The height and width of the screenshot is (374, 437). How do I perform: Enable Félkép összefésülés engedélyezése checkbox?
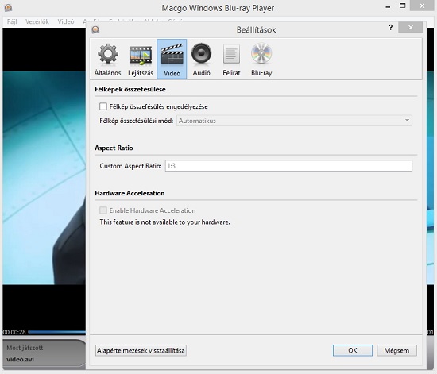(103, 106)
